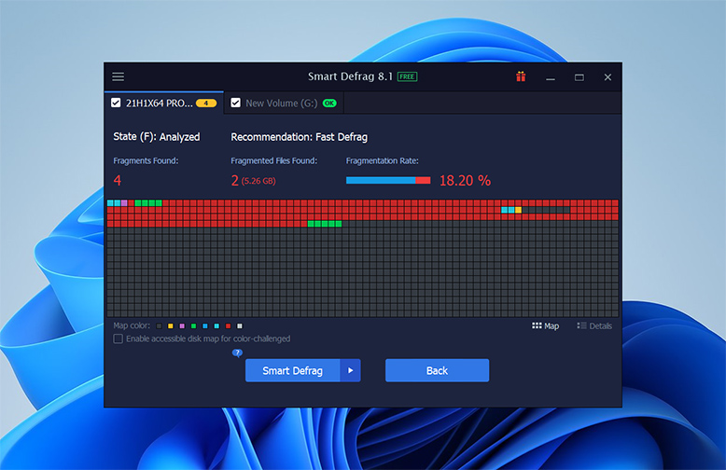Open the Smart Defrag mode dropdown arrow

tap(351, 370)
